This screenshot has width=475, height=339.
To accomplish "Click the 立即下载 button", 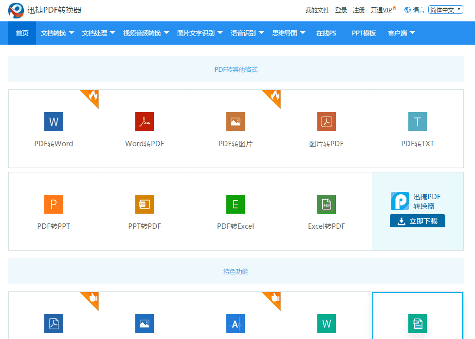I will coord(418,221).
